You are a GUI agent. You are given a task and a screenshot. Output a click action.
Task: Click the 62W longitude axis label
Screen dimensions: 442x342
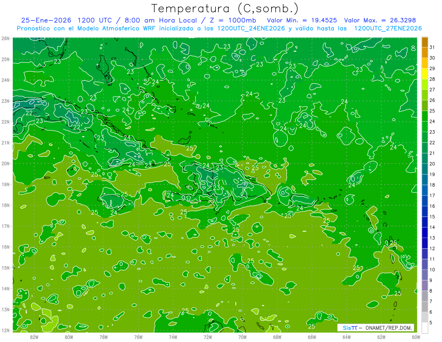(x=381, y=336)
